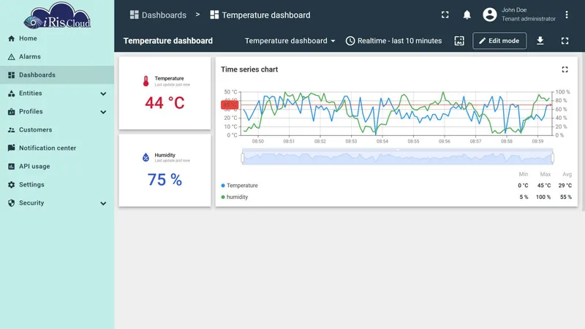Image resolution: width=585 pixels, height=329 pixels.
Task: Click the humidity droplet icon
Action: point(146,157)
